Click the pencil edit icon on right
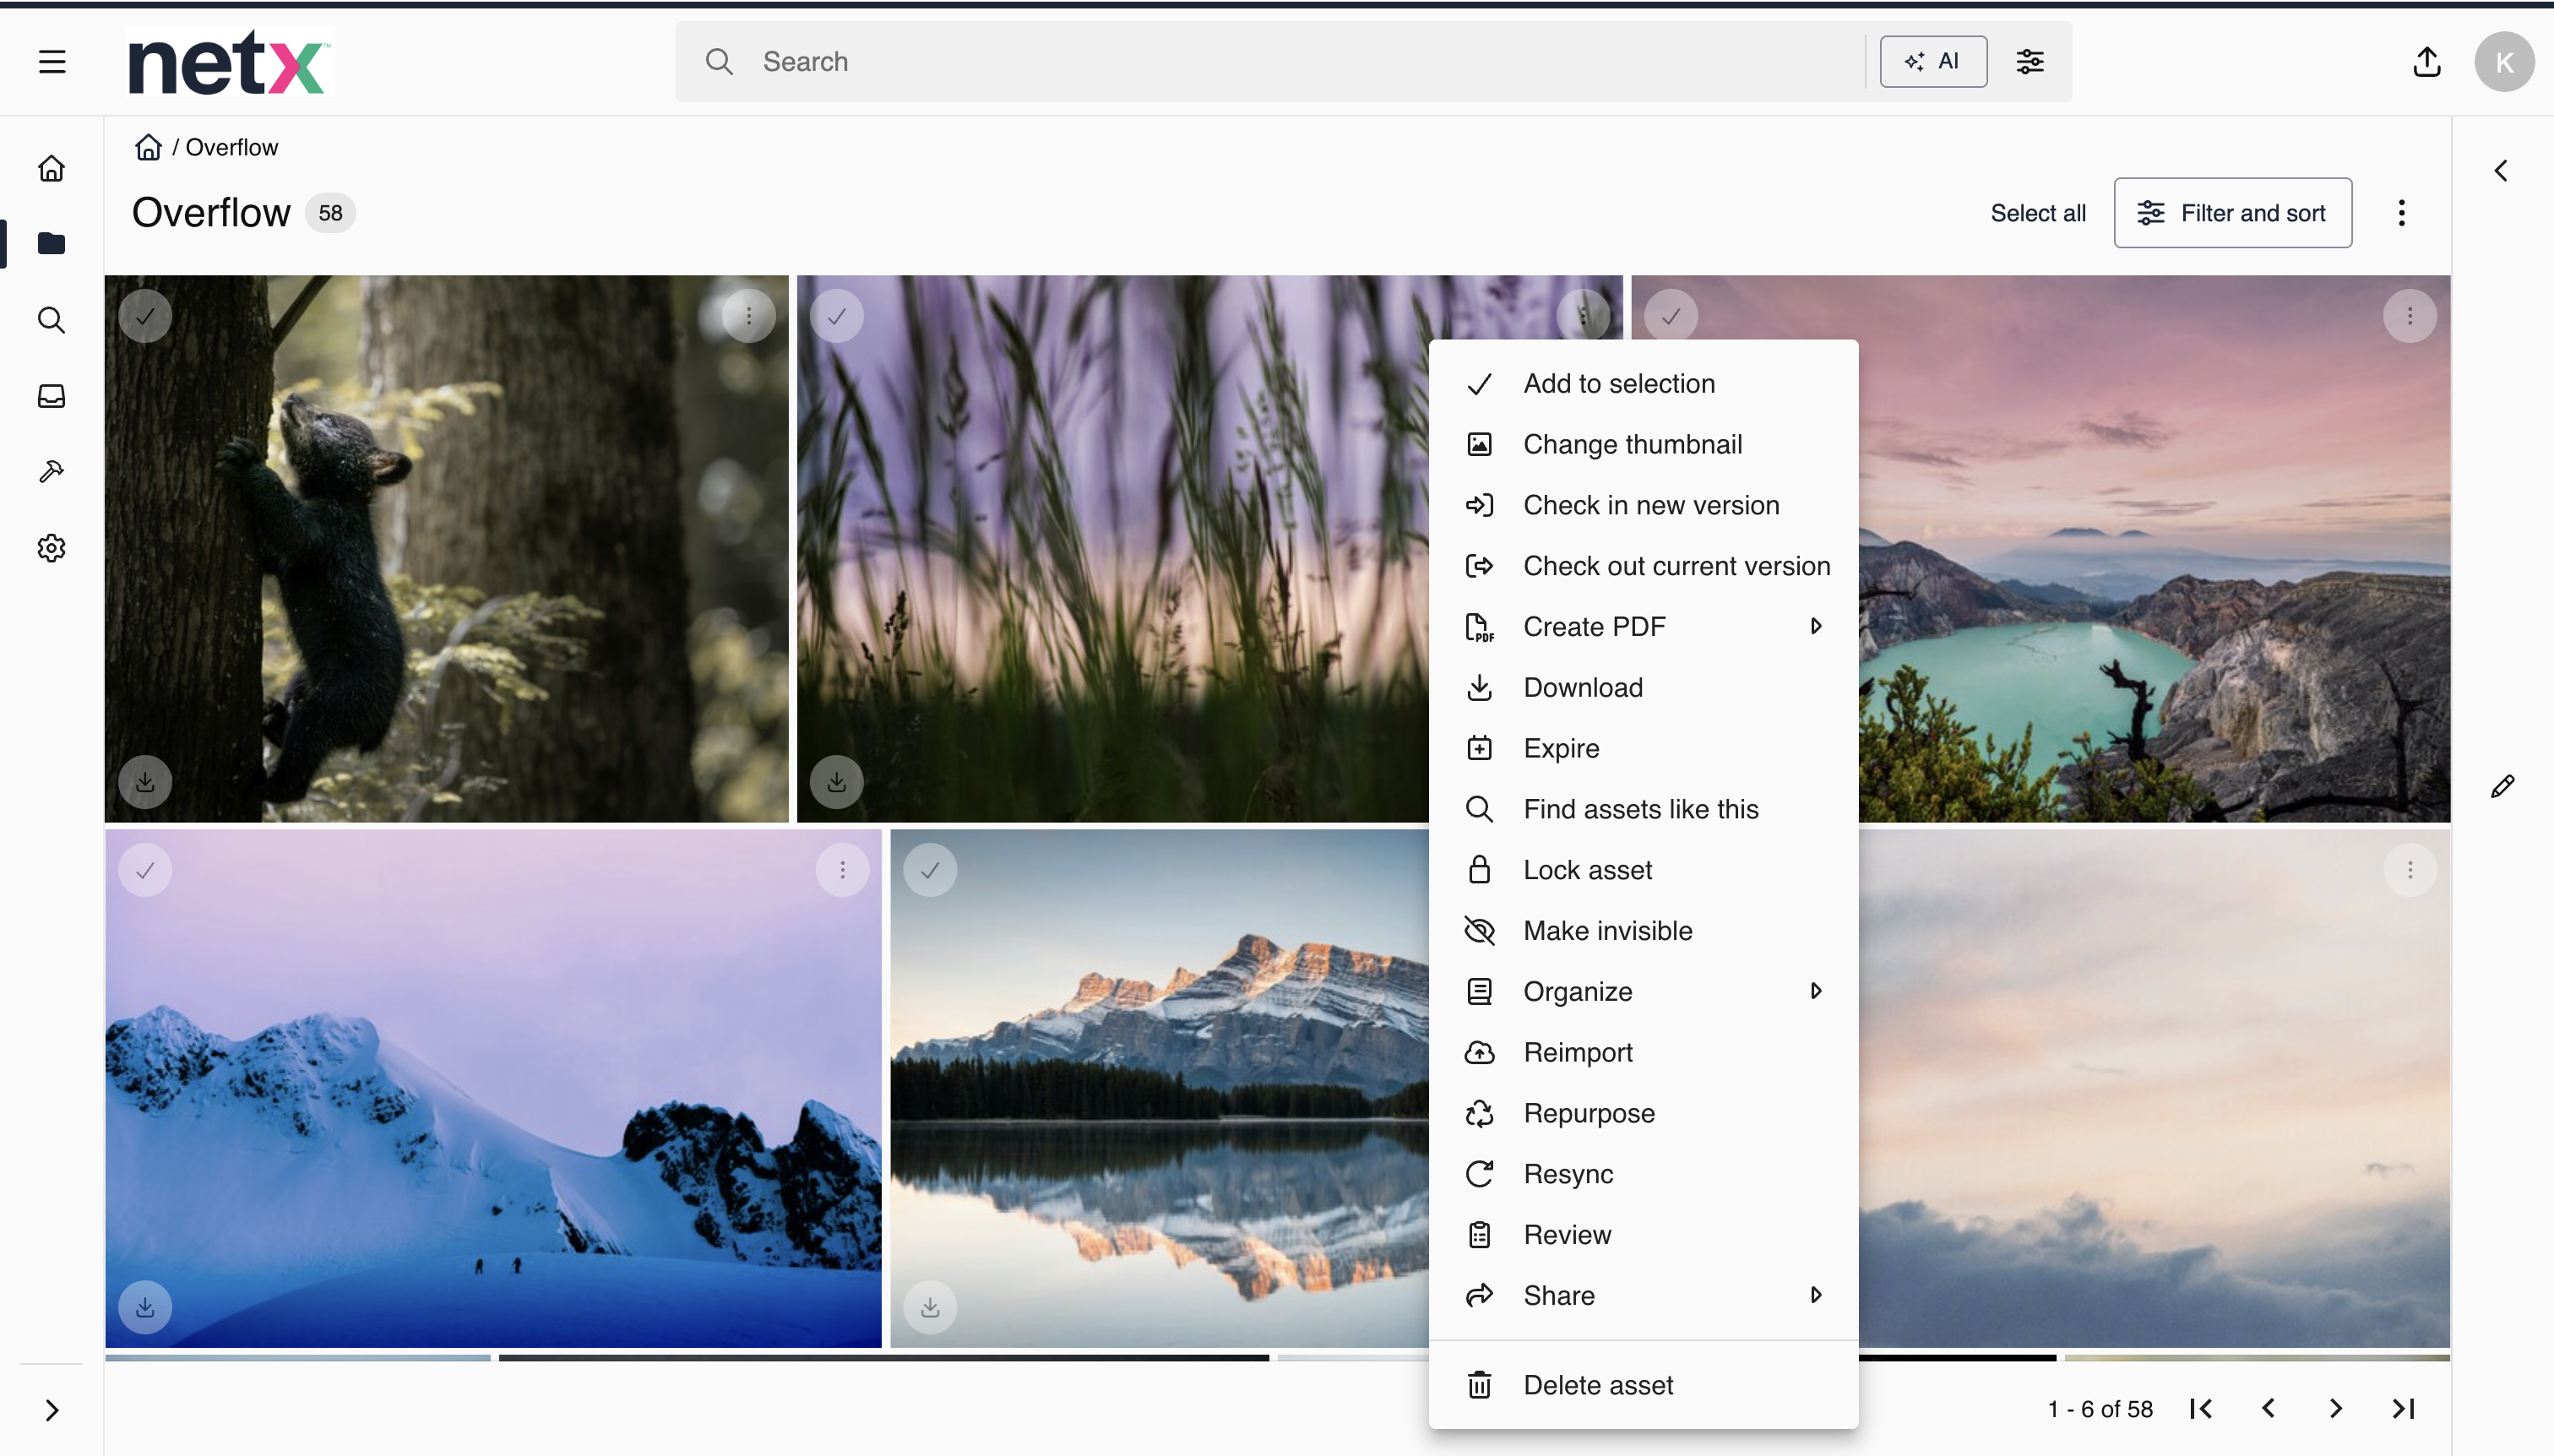The image size is (2554, 1456). 2502,787
